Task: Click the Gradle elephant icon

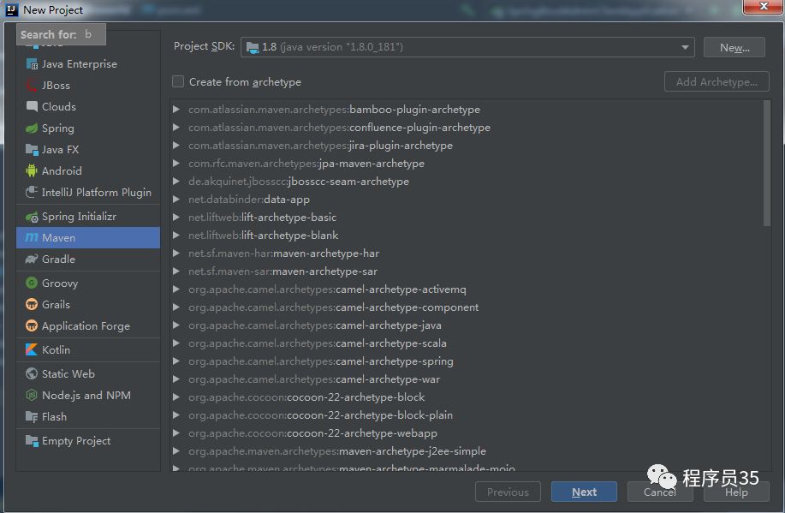Action: tap(32, 259)
